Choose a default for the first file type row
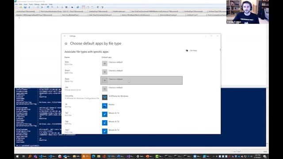 (x=141, y=64)
